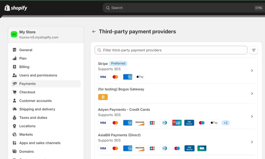The width and height of the screenshot is (265, 159).
Task: Show the +2 more payment methods badge
Action: click(x=225, y=123)
